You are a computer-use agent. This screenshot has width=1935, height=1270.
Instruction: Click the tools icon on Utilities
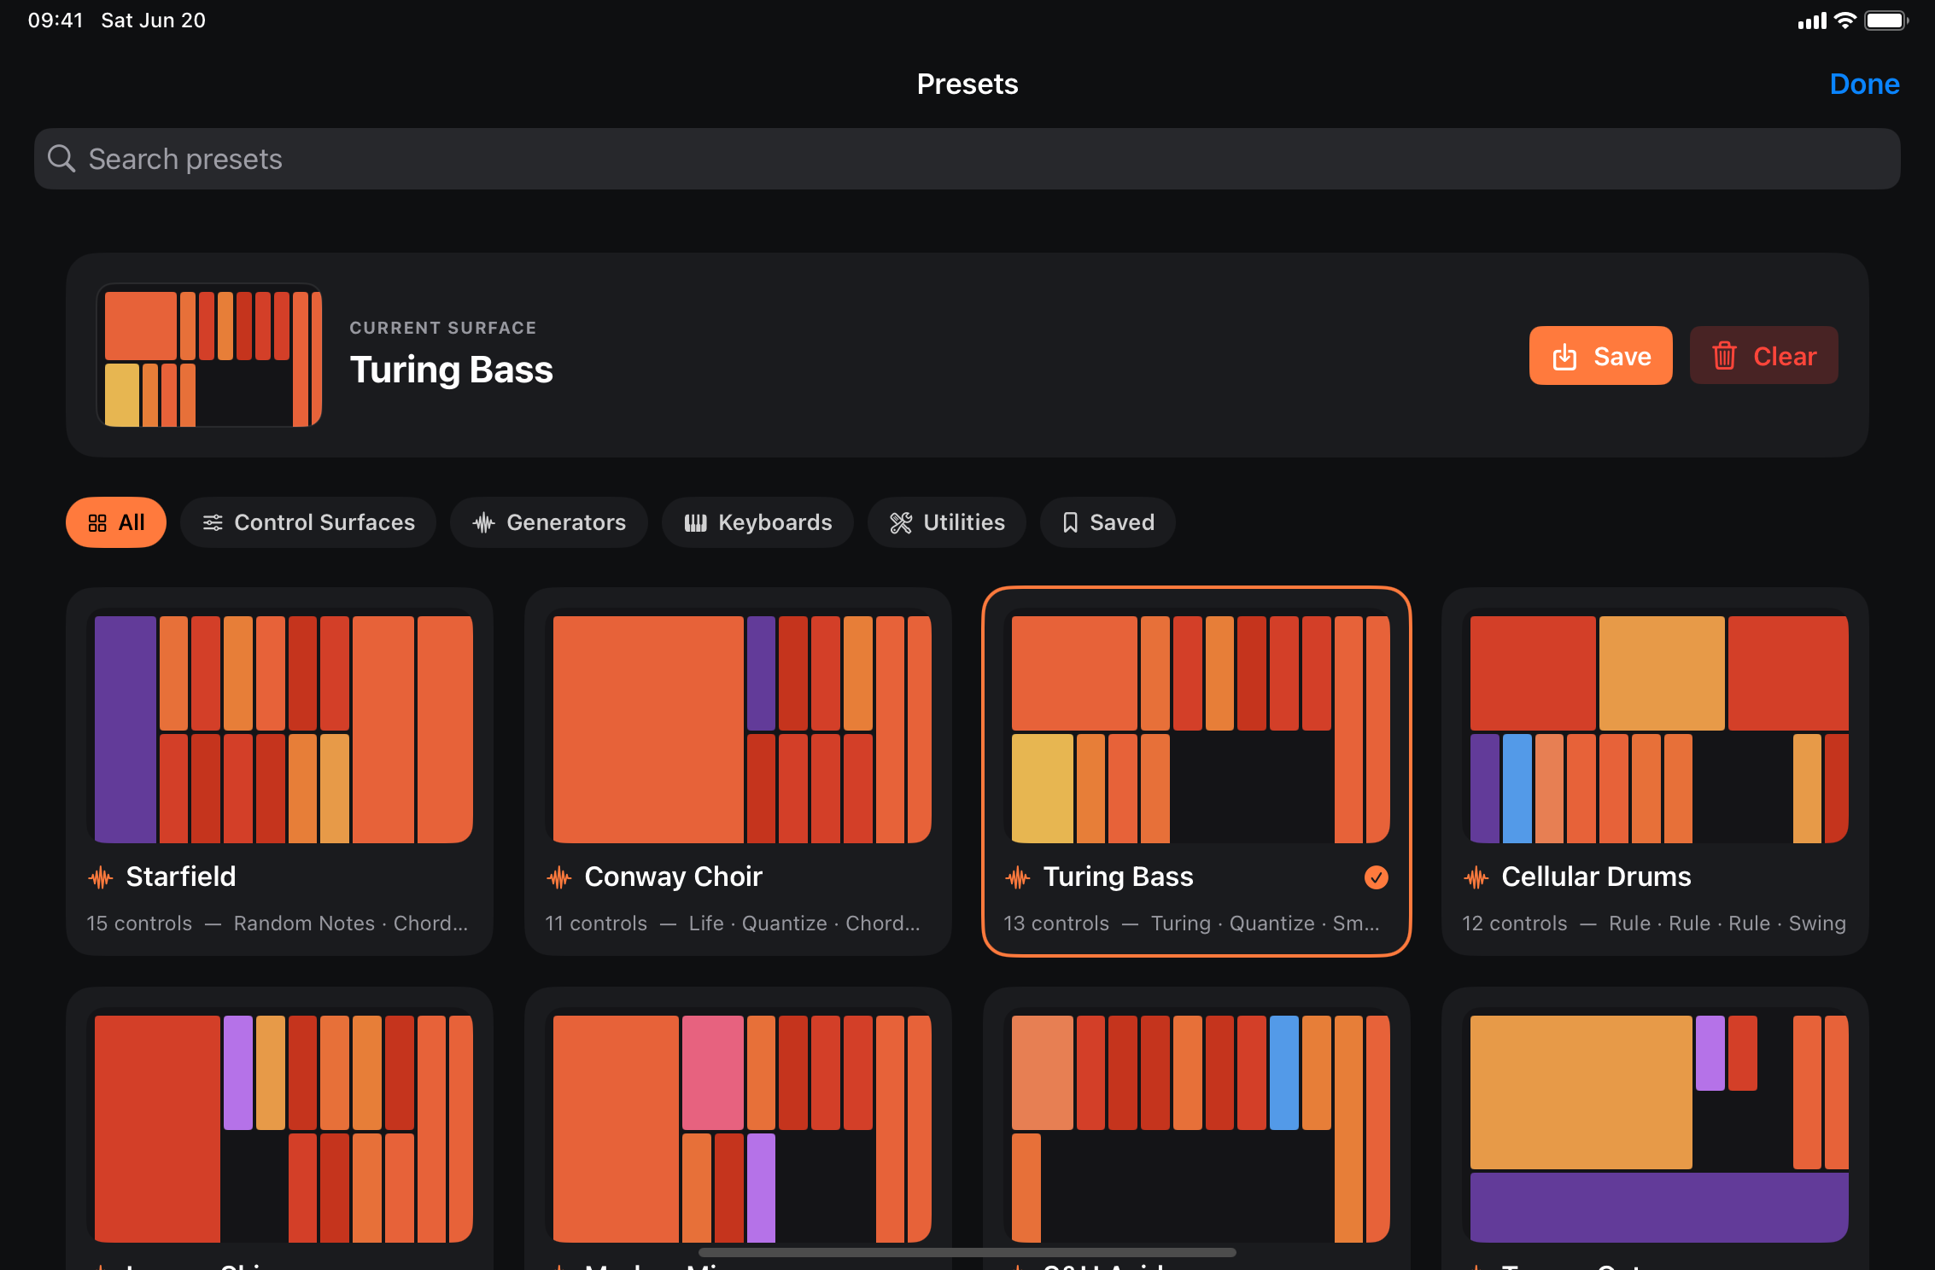pos(901,523)
